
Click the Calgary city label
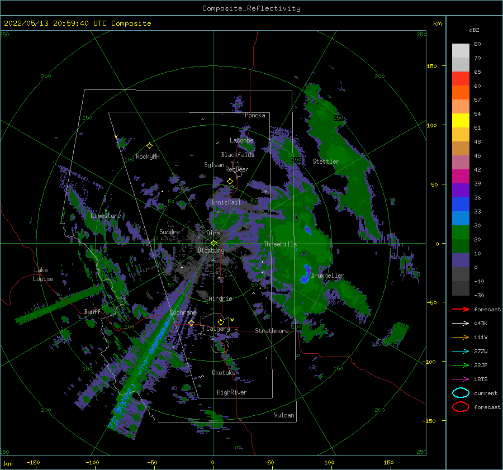(218, 329)
